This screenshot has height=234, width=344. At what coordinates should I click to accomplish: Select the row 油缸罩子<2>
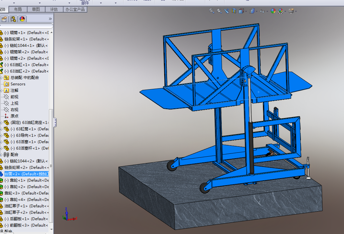(24, 212)
